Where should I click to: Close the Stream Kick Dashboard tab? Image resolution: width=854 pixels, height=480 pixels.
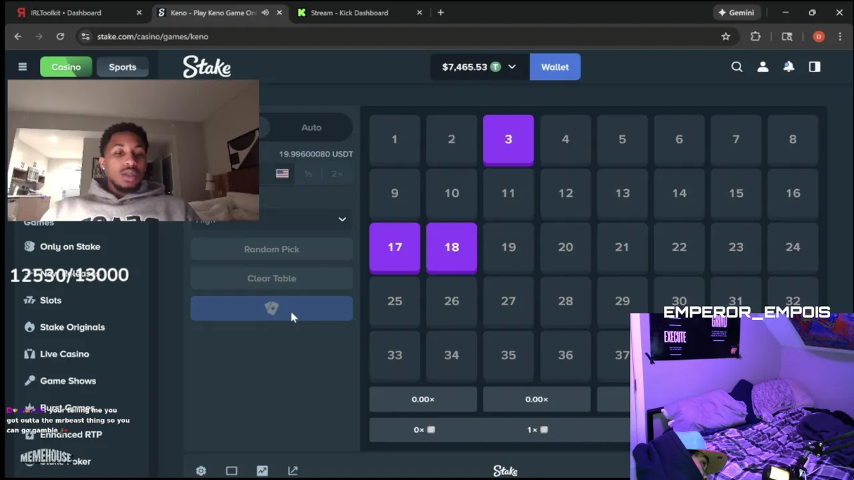[x=419, y=13]
